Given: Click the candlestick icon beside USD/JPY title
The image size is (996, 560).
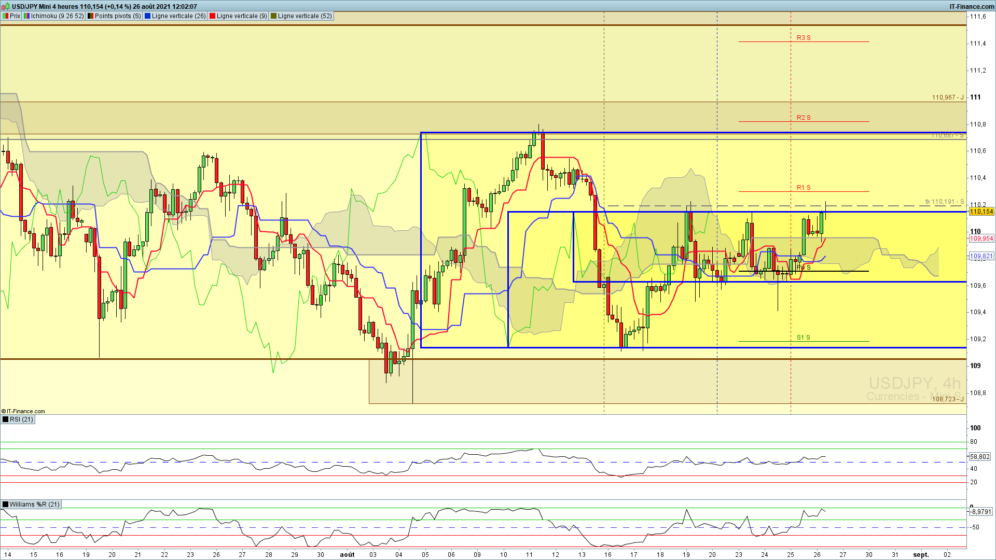Looking at the screenshot, I should click(x=6, y=7).
